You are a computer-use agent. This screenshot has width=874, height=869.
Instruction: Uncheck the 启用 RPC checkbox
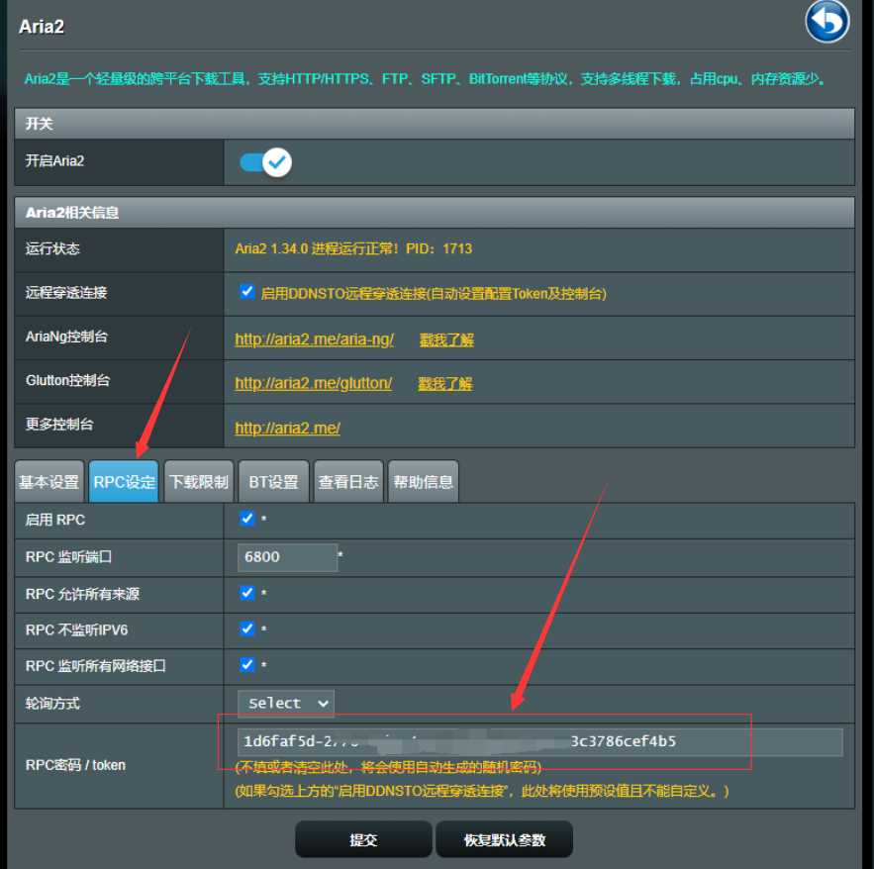pyautogui.click(x=246, y=519)
